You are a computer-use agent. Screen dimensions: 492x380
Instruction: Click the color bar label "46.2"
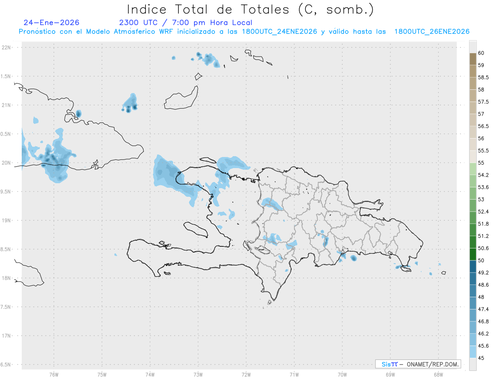pyautogui.click(x=483, y=333)
